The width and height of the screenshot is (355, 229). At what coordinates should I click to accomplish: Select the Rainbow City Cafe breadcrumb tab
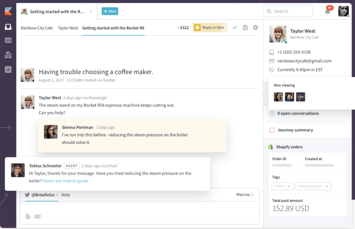point(37,28)
